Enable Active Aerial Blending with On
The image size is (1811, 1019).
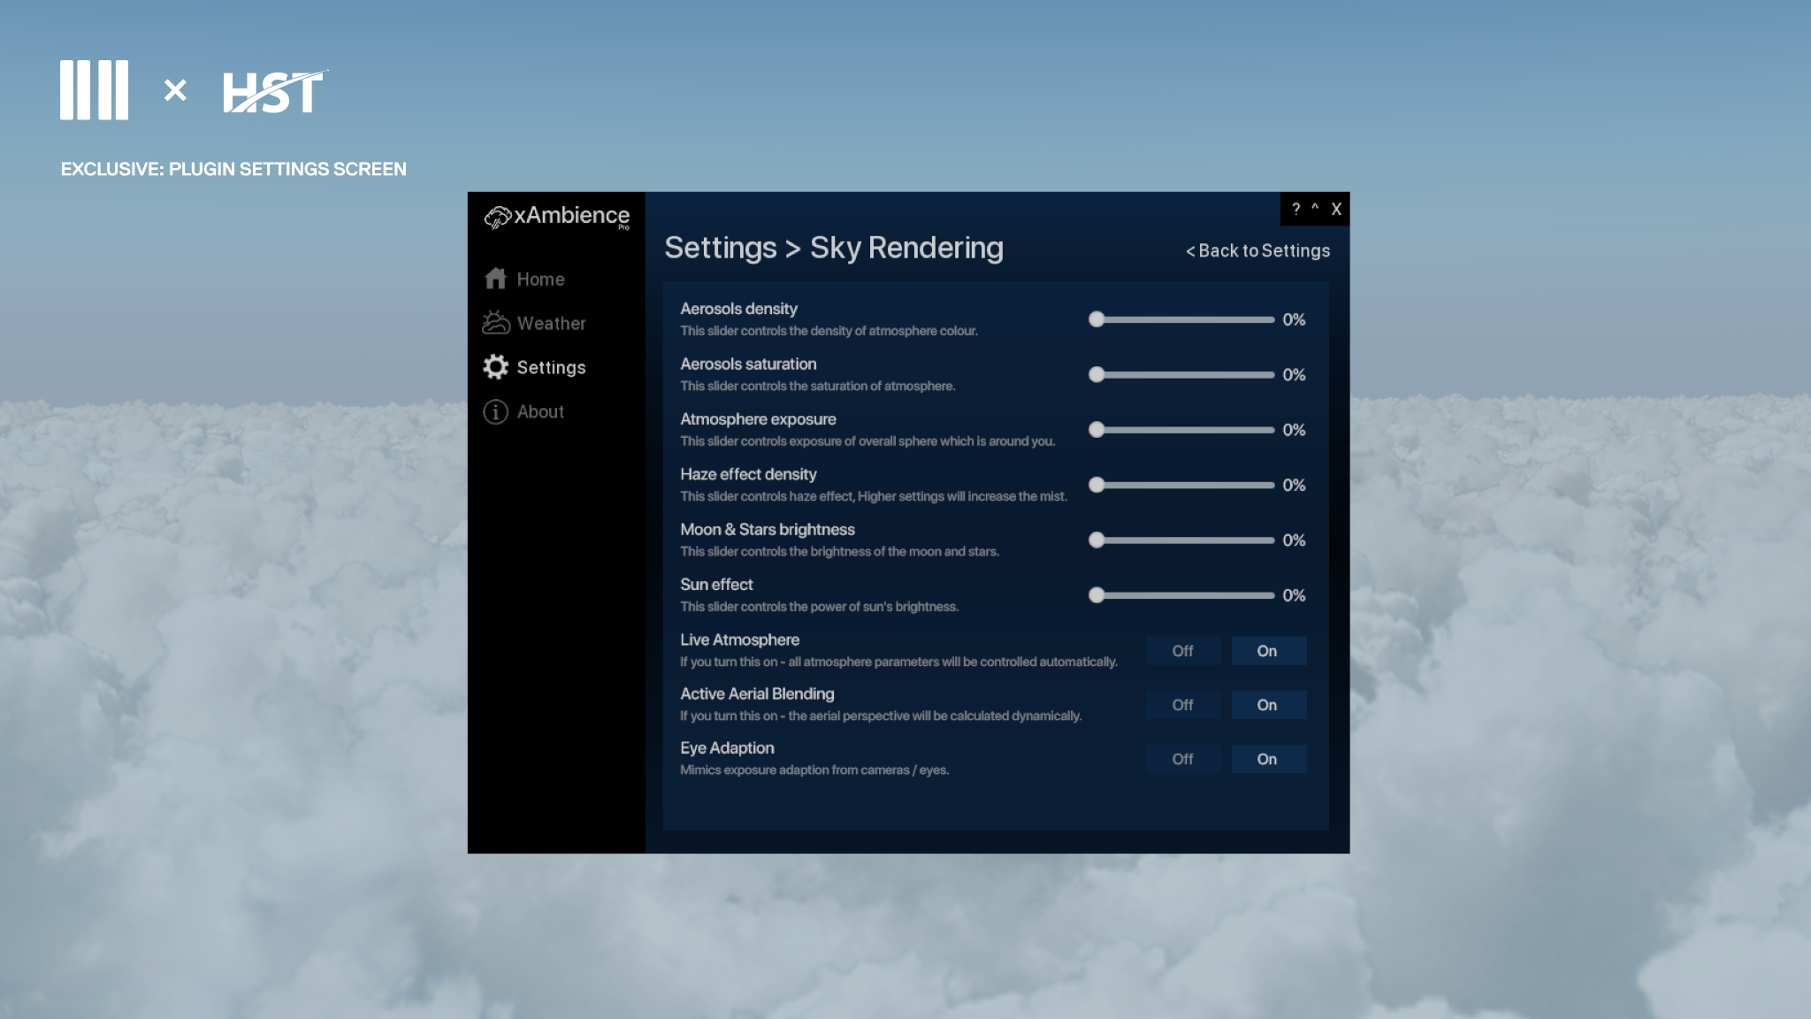[1267, 705]
